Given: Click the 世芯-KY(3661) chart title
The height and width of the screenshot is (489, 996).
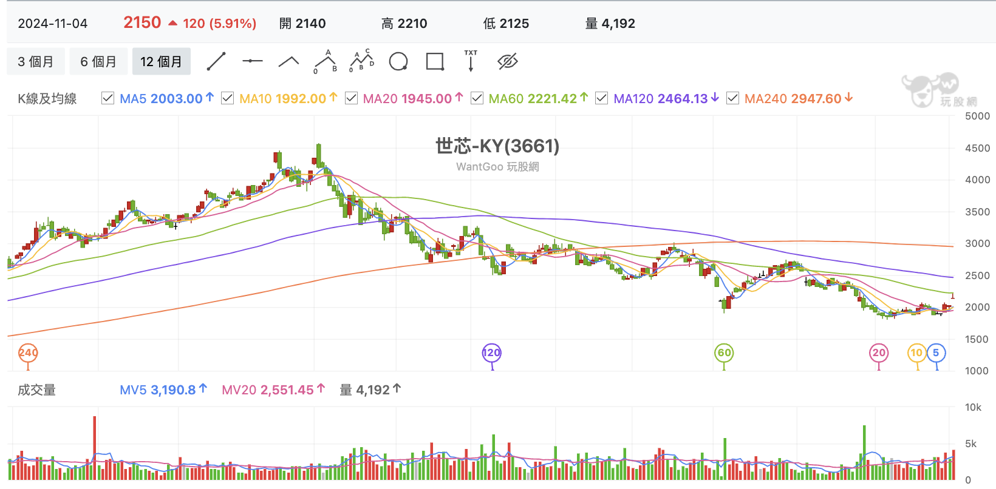Looking at the screenshot, I should (x=497, y=146).
